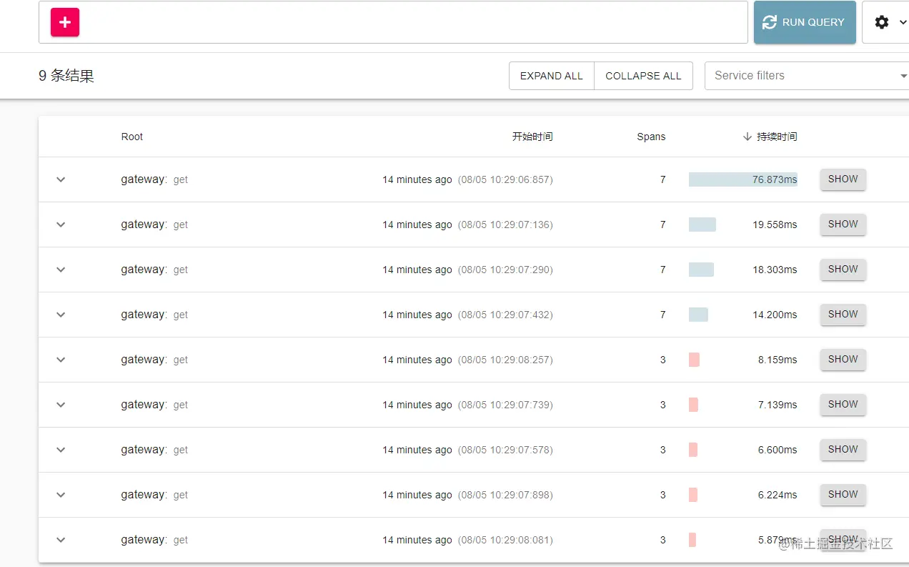Expand the trace row with 7.139ms duration
The height and width of the screenshot is (567, 909).
click(x=61, y=405)
